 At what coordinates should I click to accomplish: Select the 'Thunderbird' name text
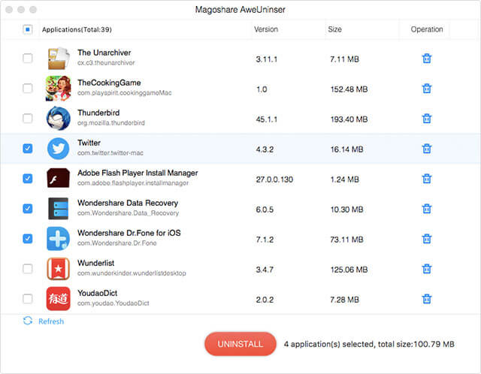tap(98, 113)
